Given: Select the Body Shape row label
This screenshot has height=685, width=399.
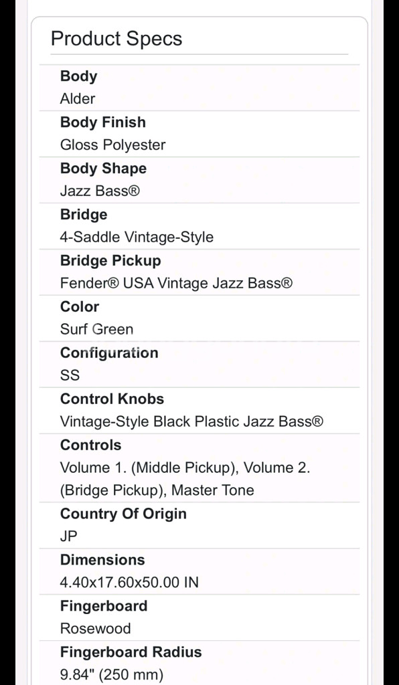Looking at the screenshot, I should [x=103, y=168].
